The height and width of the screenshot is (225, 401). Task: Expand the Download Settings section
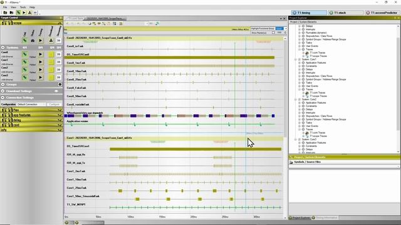(3, 91)
